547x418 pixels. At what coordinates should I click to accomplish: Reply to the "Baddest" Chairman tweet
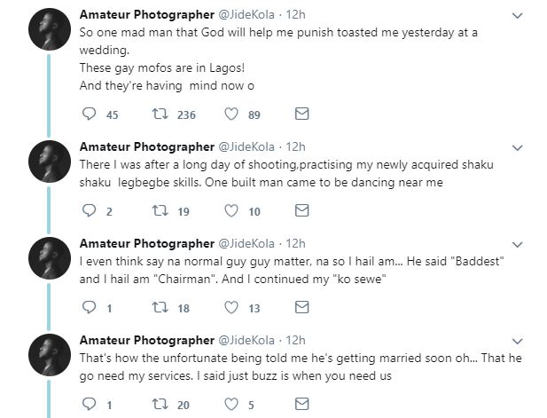(x=89, y=307)
